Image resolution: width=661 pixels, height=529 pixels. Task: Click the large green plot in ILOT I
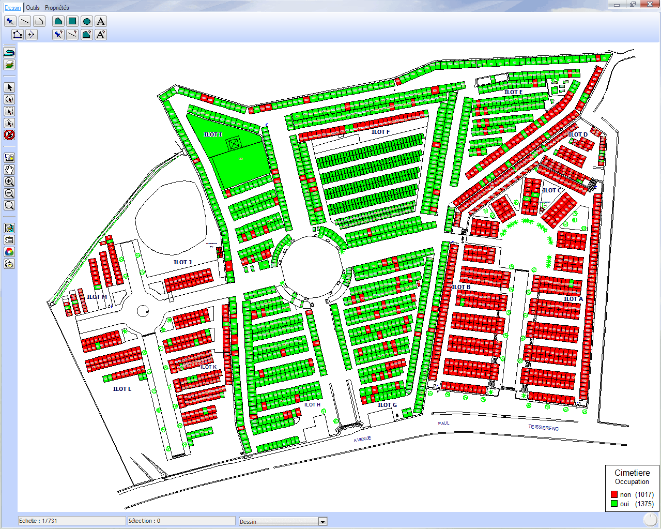pyautogui.click(x=240, y=164)
